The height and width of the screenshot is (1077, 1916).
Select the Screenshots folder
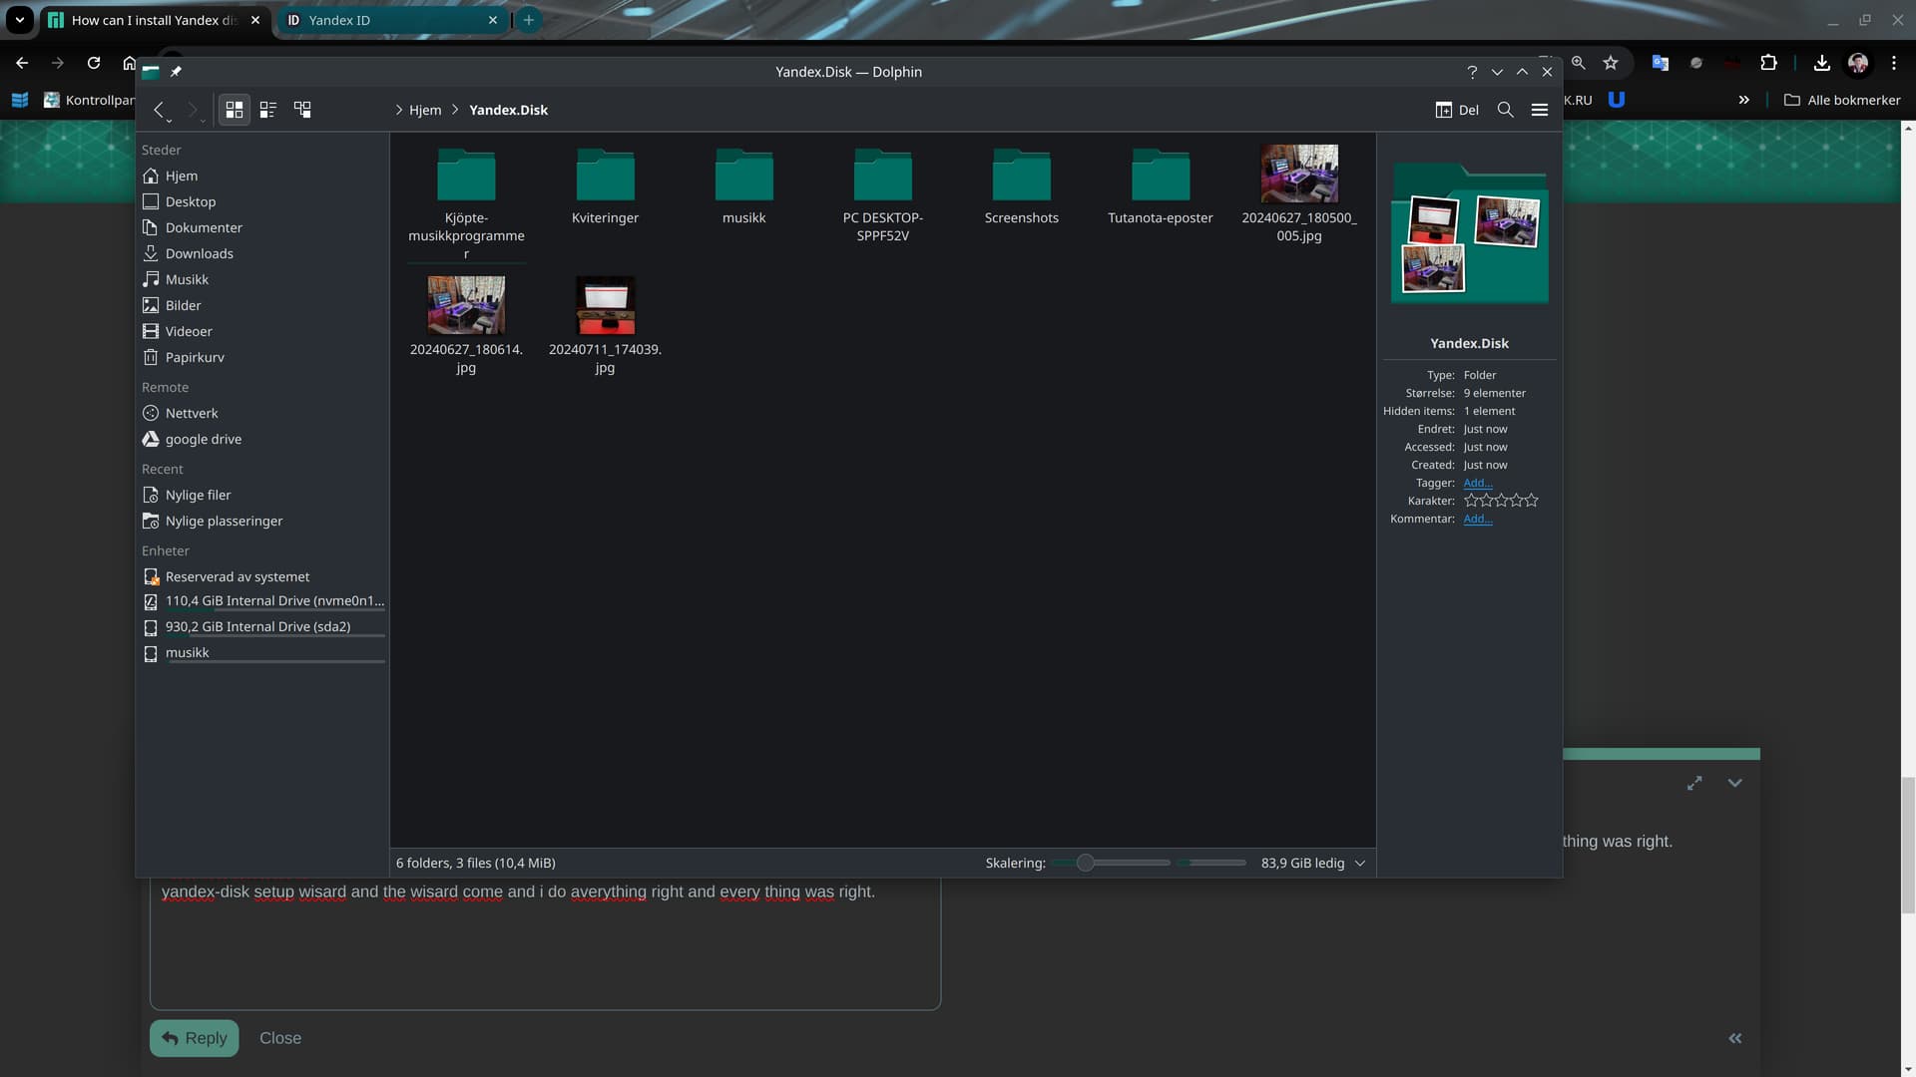point(1021,186)
